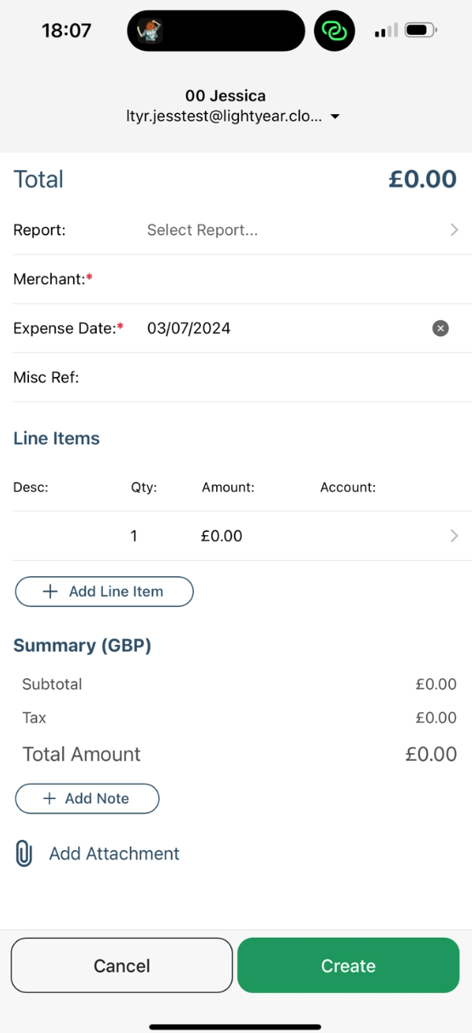Screen dimensions: 472x1033
Task: Tap the avatar icon in the Dynamic Island
Action: point(150,31)
